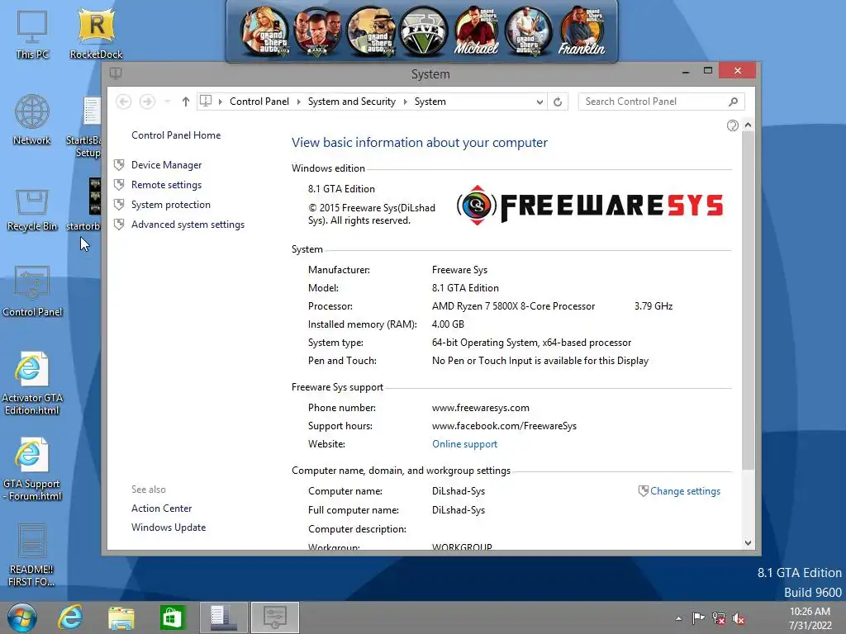Image resolution: width=846 pixels, height=634 pixels.
Task: Expand the System and Security breadcrumb arrow
Action: [x=405, y=102]
